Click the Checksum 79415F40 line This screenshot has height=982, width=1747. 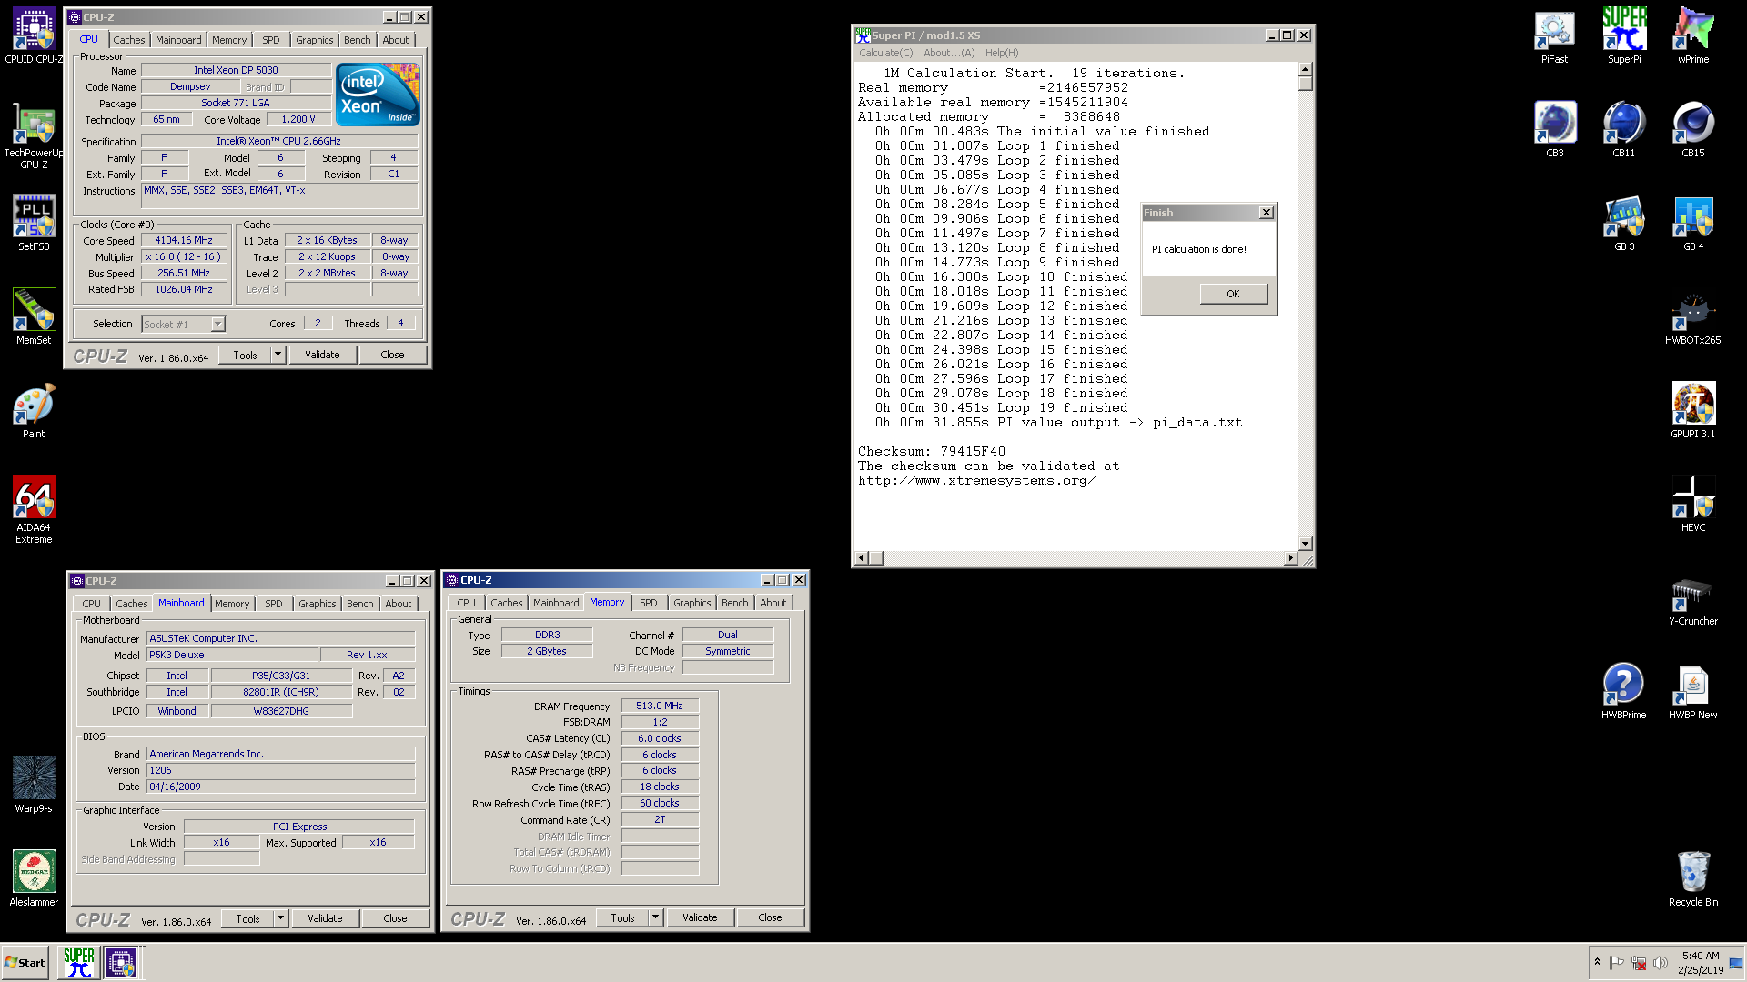(932, 451)
